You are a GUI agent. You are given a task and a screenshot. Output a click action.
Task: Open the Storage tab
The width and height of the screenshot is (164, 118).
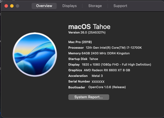point(95,6)
